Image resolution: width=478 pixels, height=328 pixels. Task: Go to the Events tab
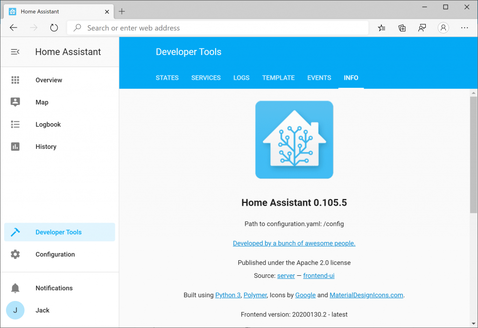pos(319,78)
